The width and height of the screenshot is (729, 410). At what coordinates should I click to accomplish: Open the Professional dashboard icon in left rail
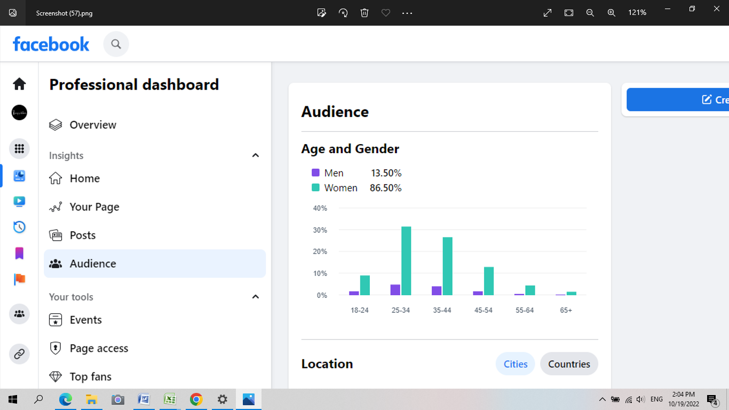(x=19, y=176)
